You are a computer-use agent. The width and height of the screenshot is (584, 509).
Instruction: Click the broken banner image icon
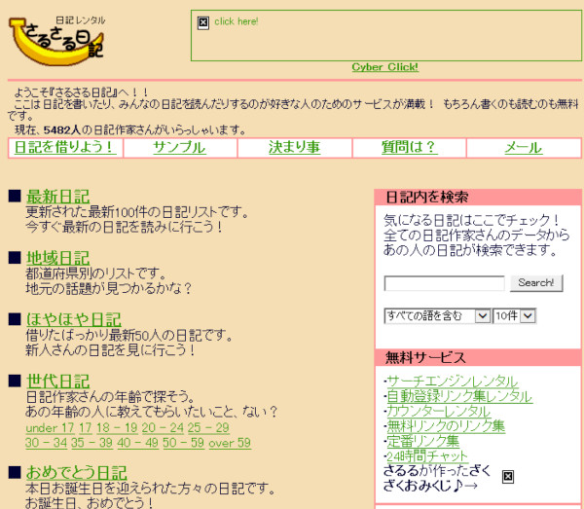click(x=202, y=21)
